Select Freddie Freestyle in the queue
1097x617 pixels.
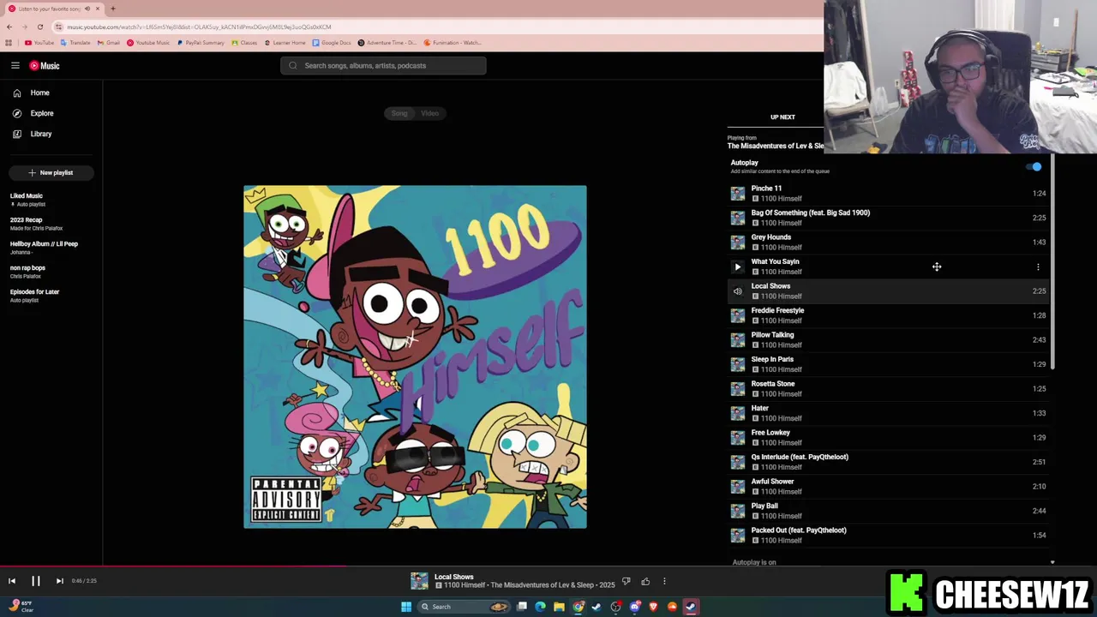(889, 315)
